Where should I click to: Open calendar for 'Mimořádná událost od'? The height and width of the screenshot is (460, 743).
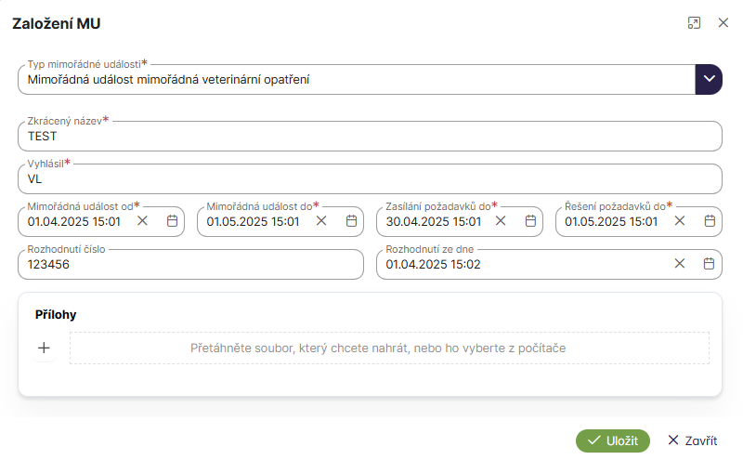[x=172, y=221]
